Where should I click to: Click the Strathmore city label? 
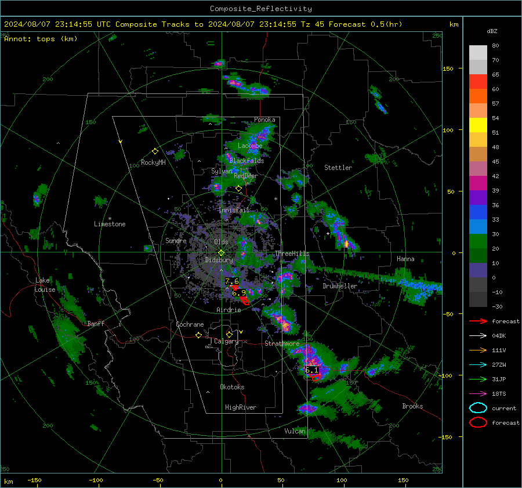[282, 344]
